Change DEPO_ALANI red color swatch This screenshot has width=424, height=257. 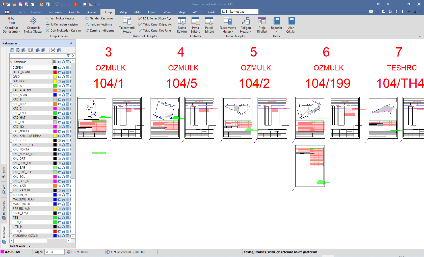point(55,72)
